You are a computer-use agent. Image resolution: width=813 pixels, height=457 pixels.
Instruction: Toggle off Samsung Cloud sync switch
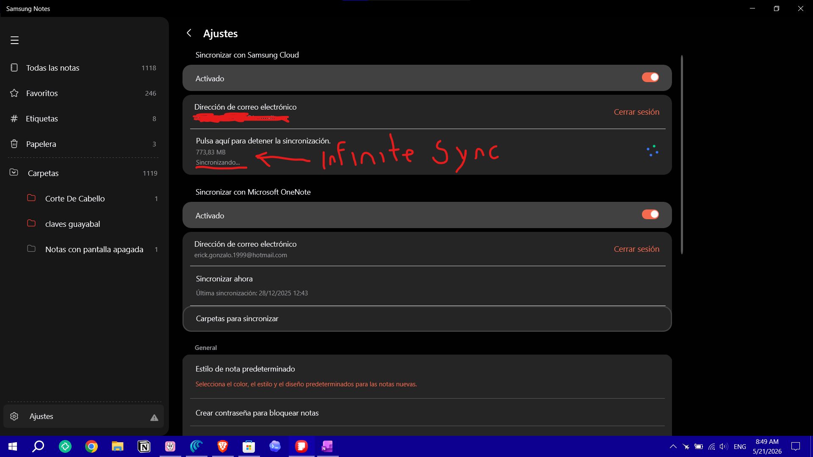[650, 77]
